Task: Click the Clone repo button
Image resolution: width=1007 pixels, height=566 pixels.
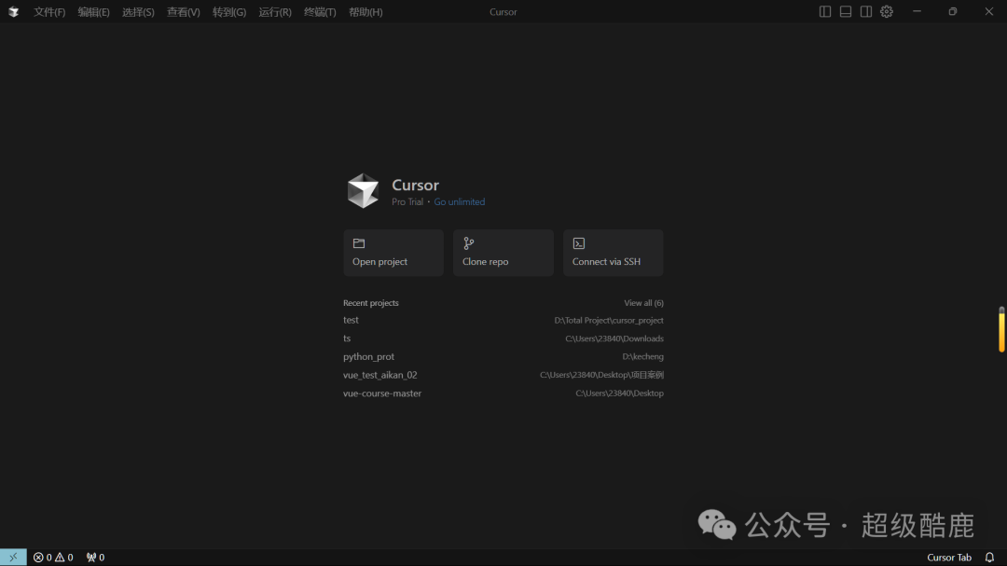Action: 504,253
